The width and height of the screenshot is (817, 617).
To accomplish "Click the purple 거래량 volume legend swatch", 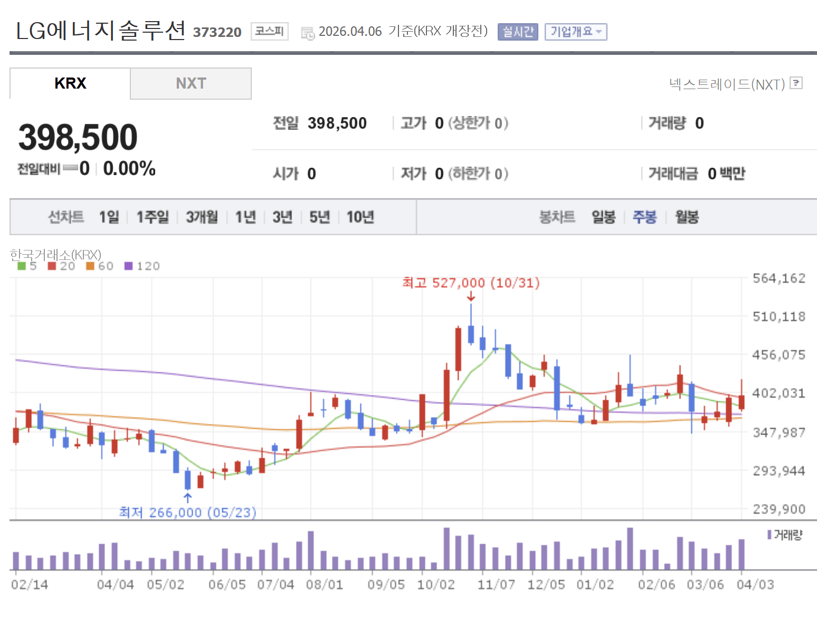I will [x=769, y=535].
